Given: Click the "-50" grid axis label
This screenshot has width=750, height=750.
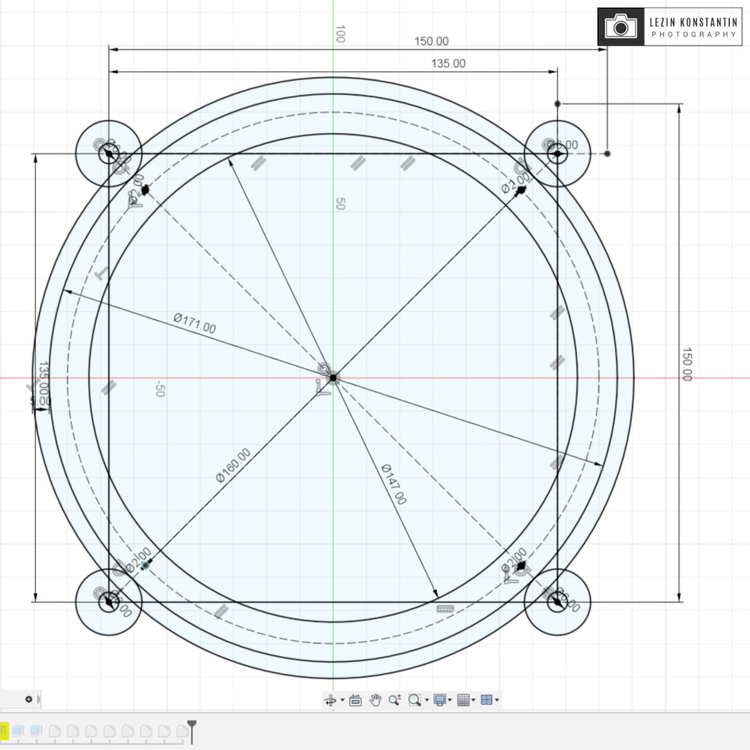Looking at the screenshot, I should tap(159, 389).
